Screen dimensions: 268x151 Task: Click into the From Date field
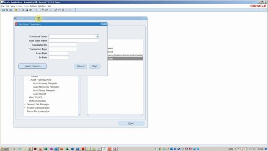point(59,53)
